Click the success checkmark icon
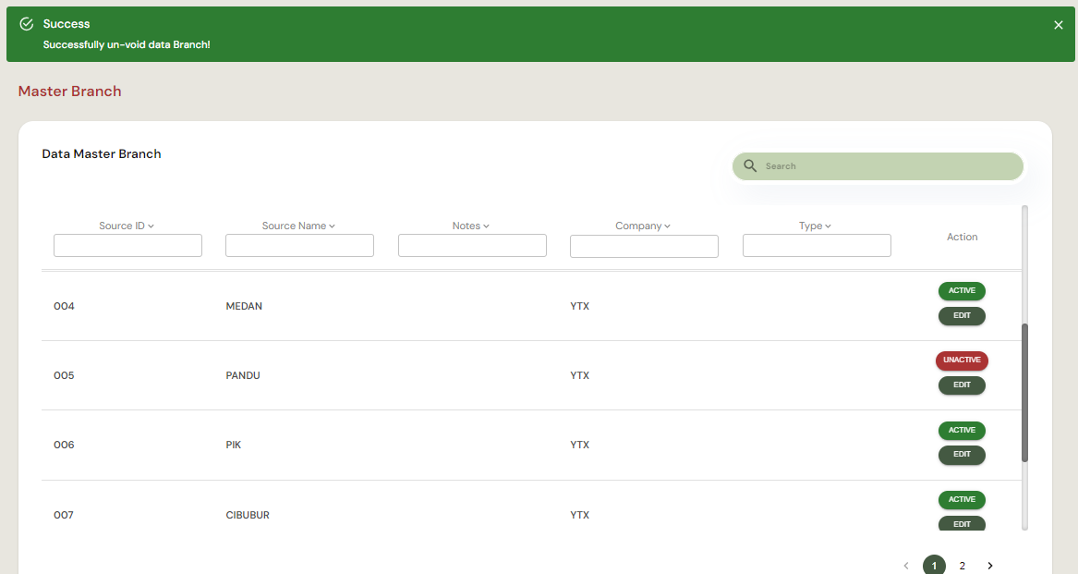The width and height of the screenshot is (1078, 574). 27,24
